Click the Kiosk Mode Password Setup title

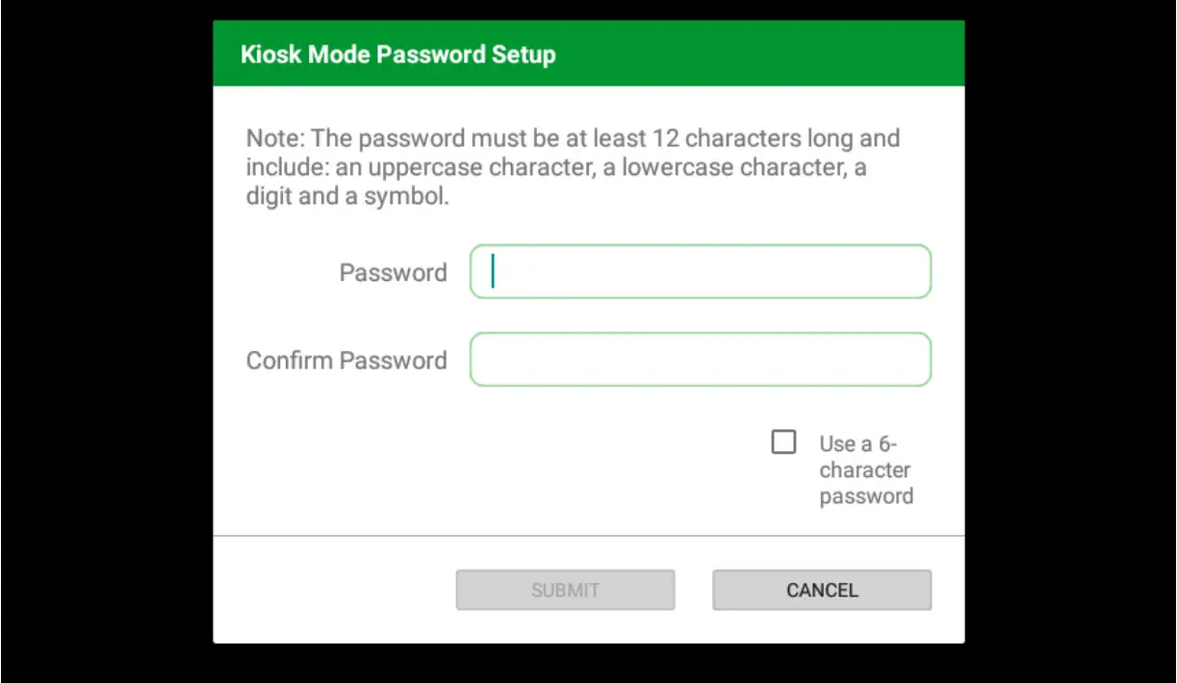pyautogui.click(x=397, y=54)
